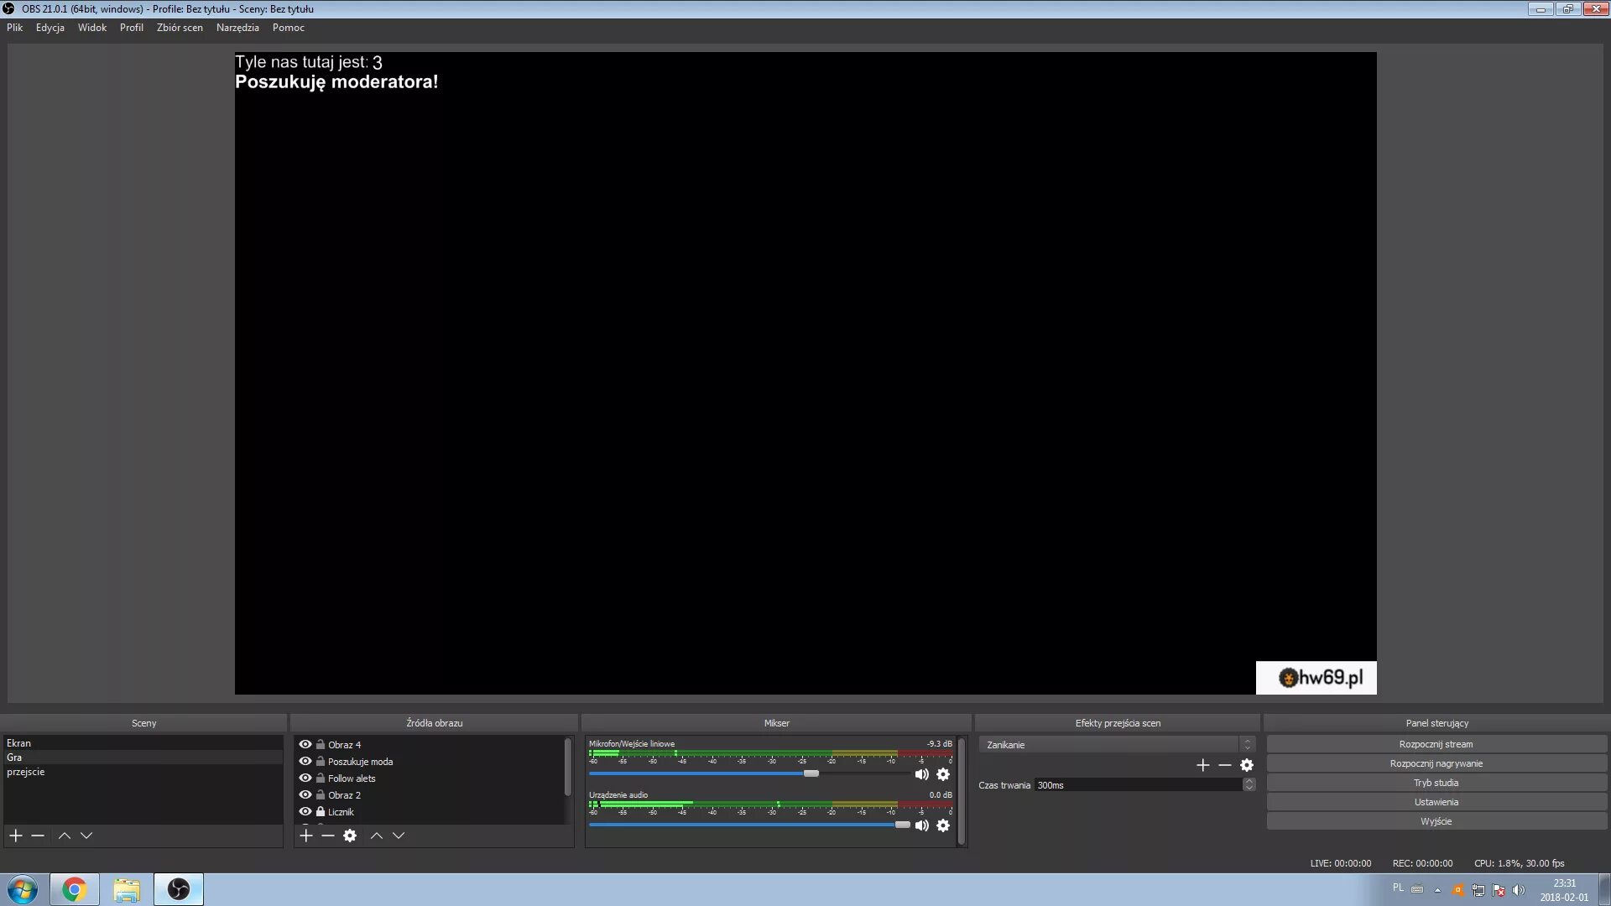Mute the Urządzenie audio channel

[x=922, y=825]
